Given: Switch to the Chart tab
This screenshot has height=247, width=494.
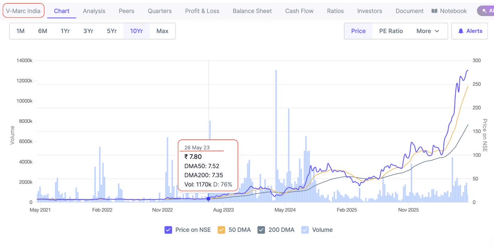Looking at the screenshot, I should click(62, 11).
